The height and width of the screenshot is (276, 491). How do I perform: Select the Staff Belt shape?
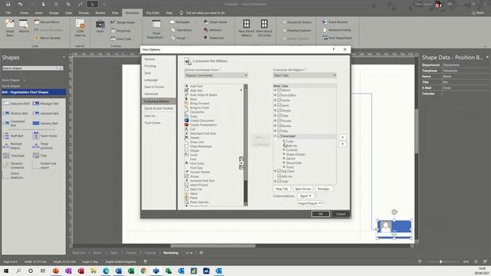pos(13,136)
